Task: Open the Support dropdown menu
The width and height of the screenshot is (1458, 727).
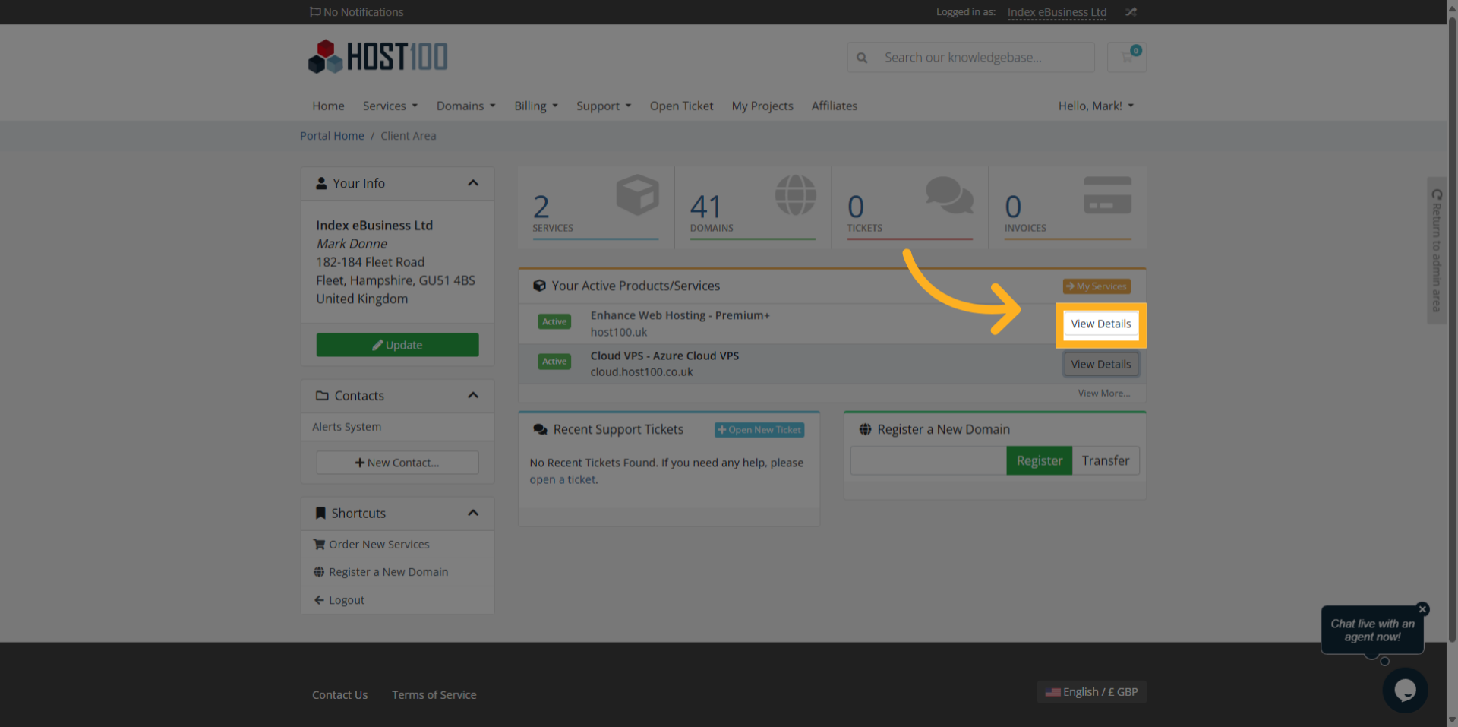Action: click(x=604, y=106)
